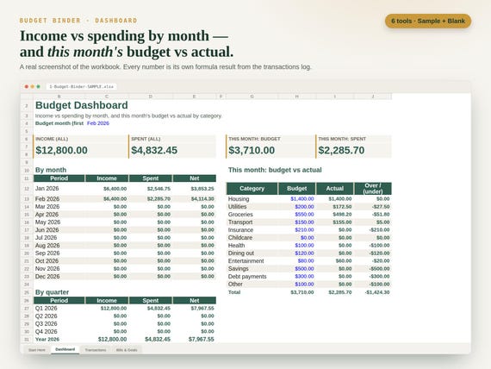Click the 'Feb 2026' budget month cell
This screenshot has width=491, height=369.
click(x=98, y=123)
